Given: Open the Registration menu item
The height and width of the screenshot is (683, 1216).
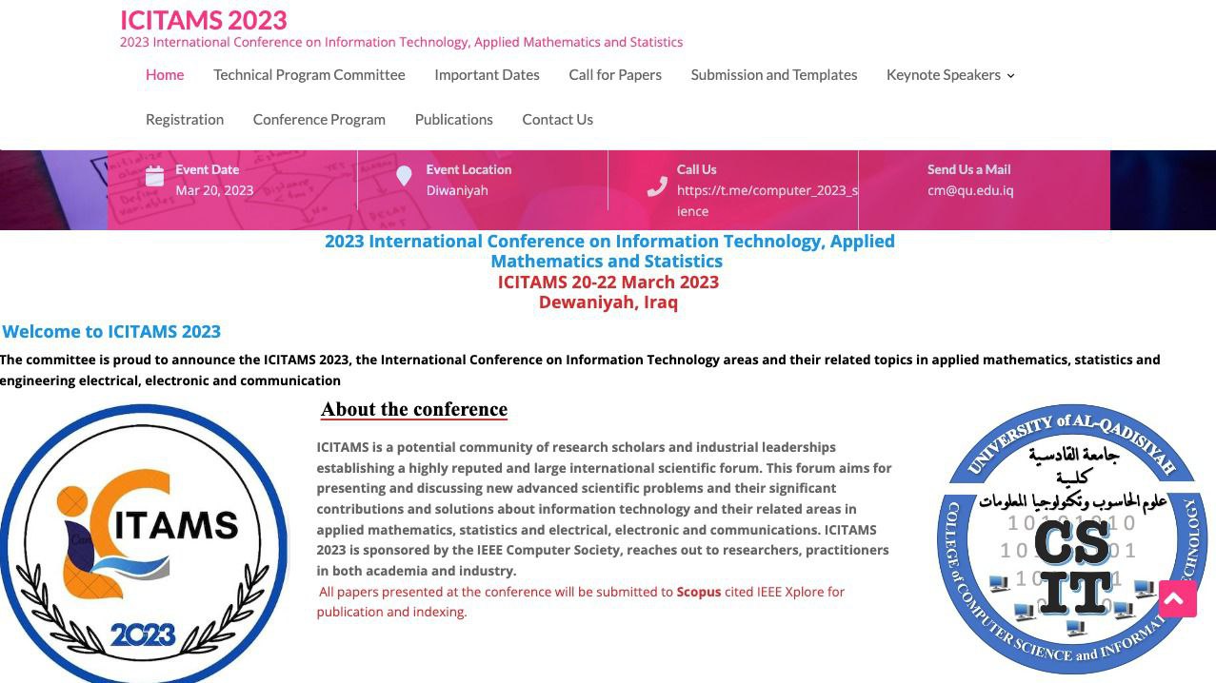Looking at the screenshot, I should point(185,120).
